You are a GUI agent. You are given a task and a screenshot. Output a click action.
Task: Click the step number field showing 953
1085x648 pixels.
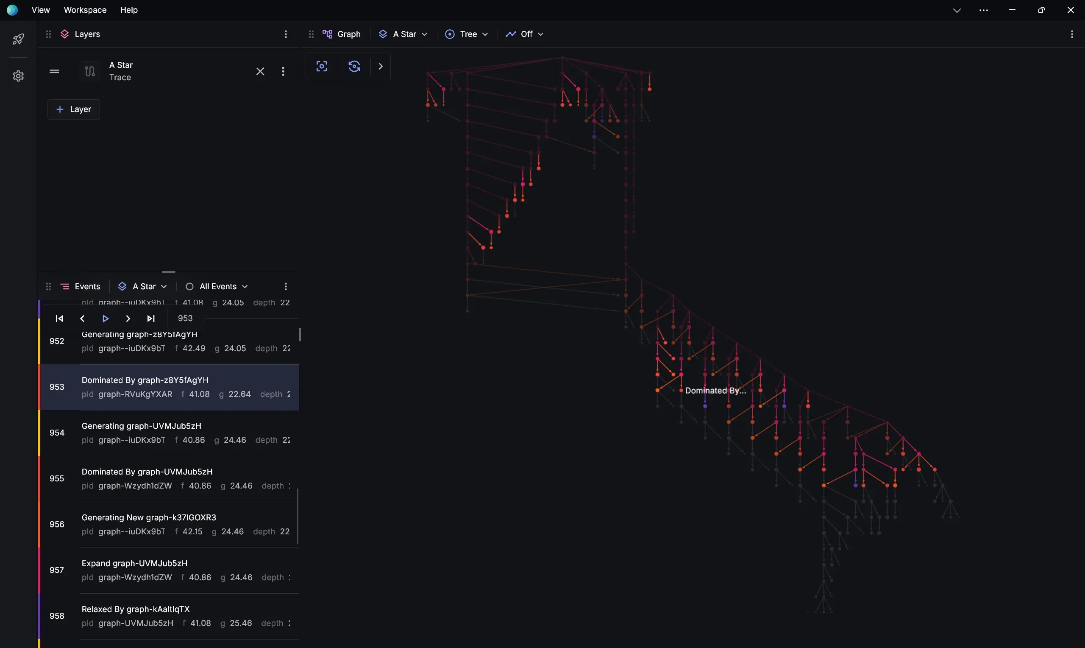(185, 318)
